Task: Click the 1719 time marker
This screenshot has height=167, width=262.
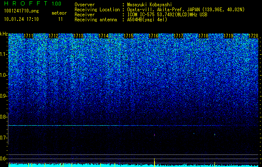Action: (x=229, y=36)
